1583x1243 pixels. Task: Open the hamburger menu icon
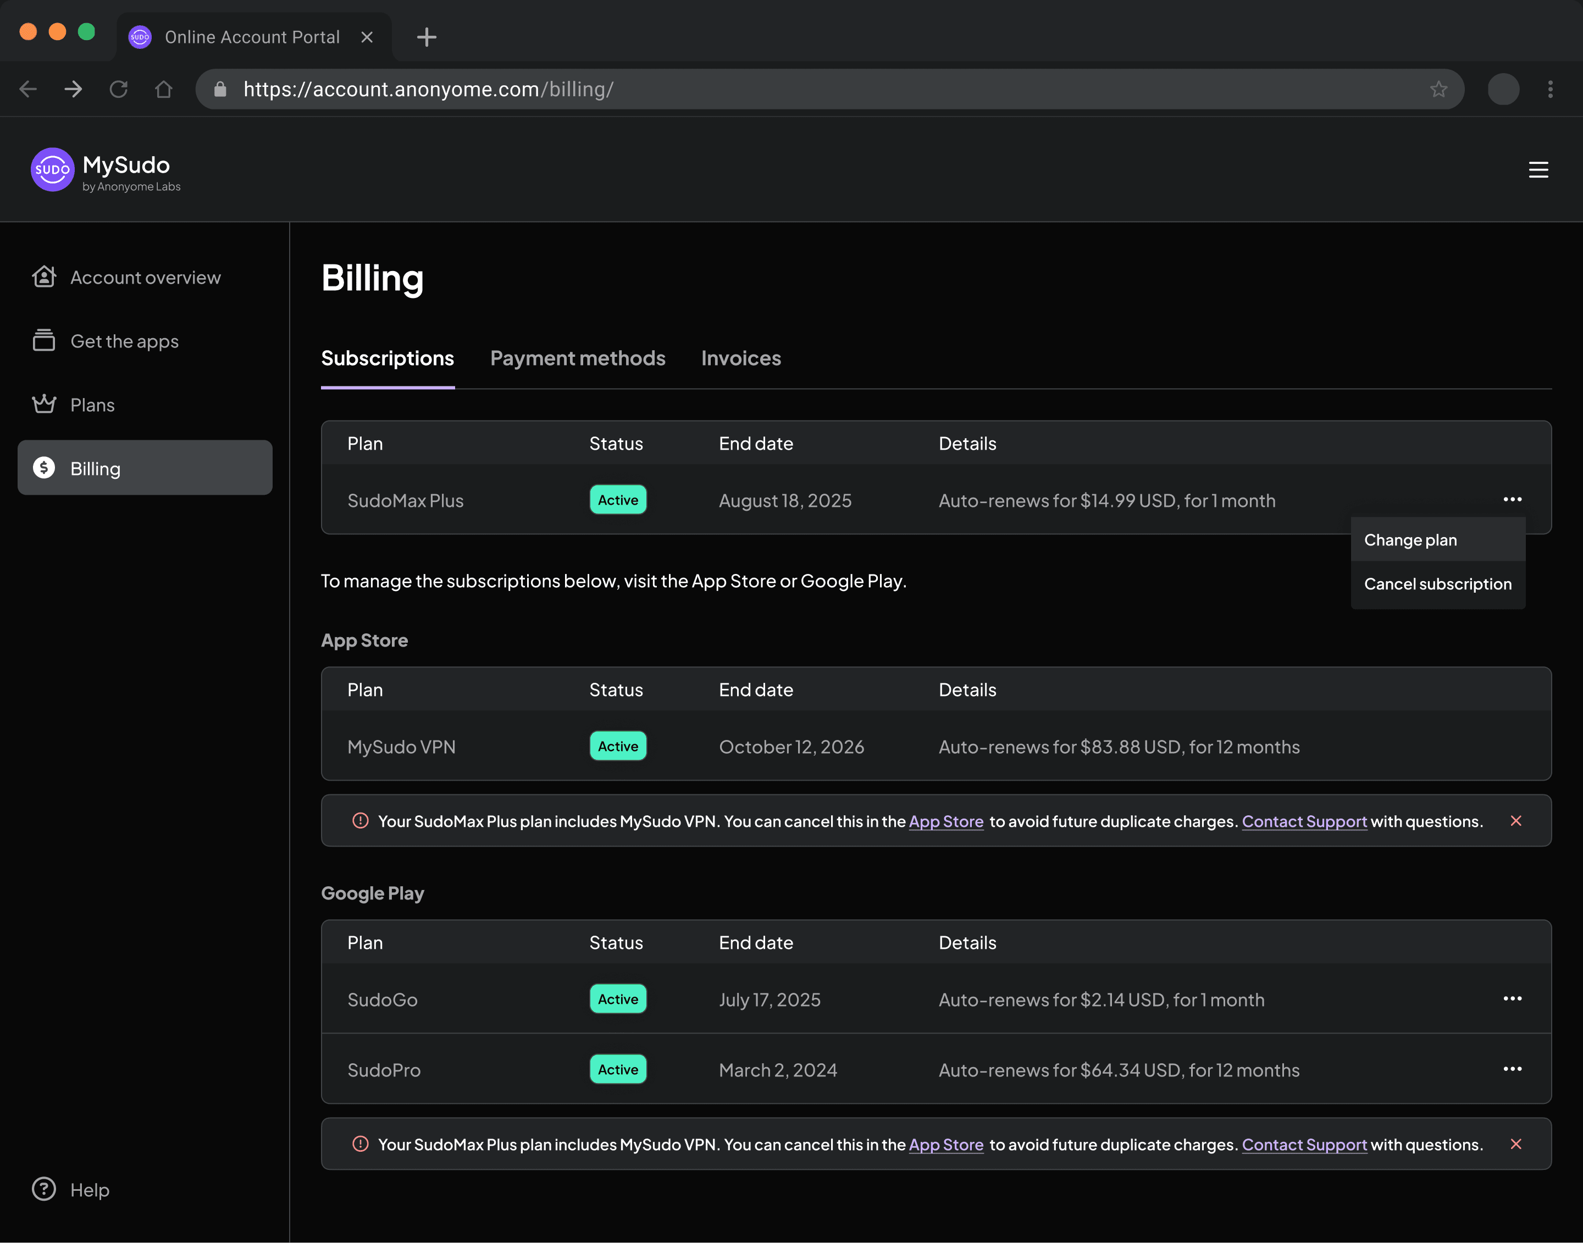point(1538,169)
